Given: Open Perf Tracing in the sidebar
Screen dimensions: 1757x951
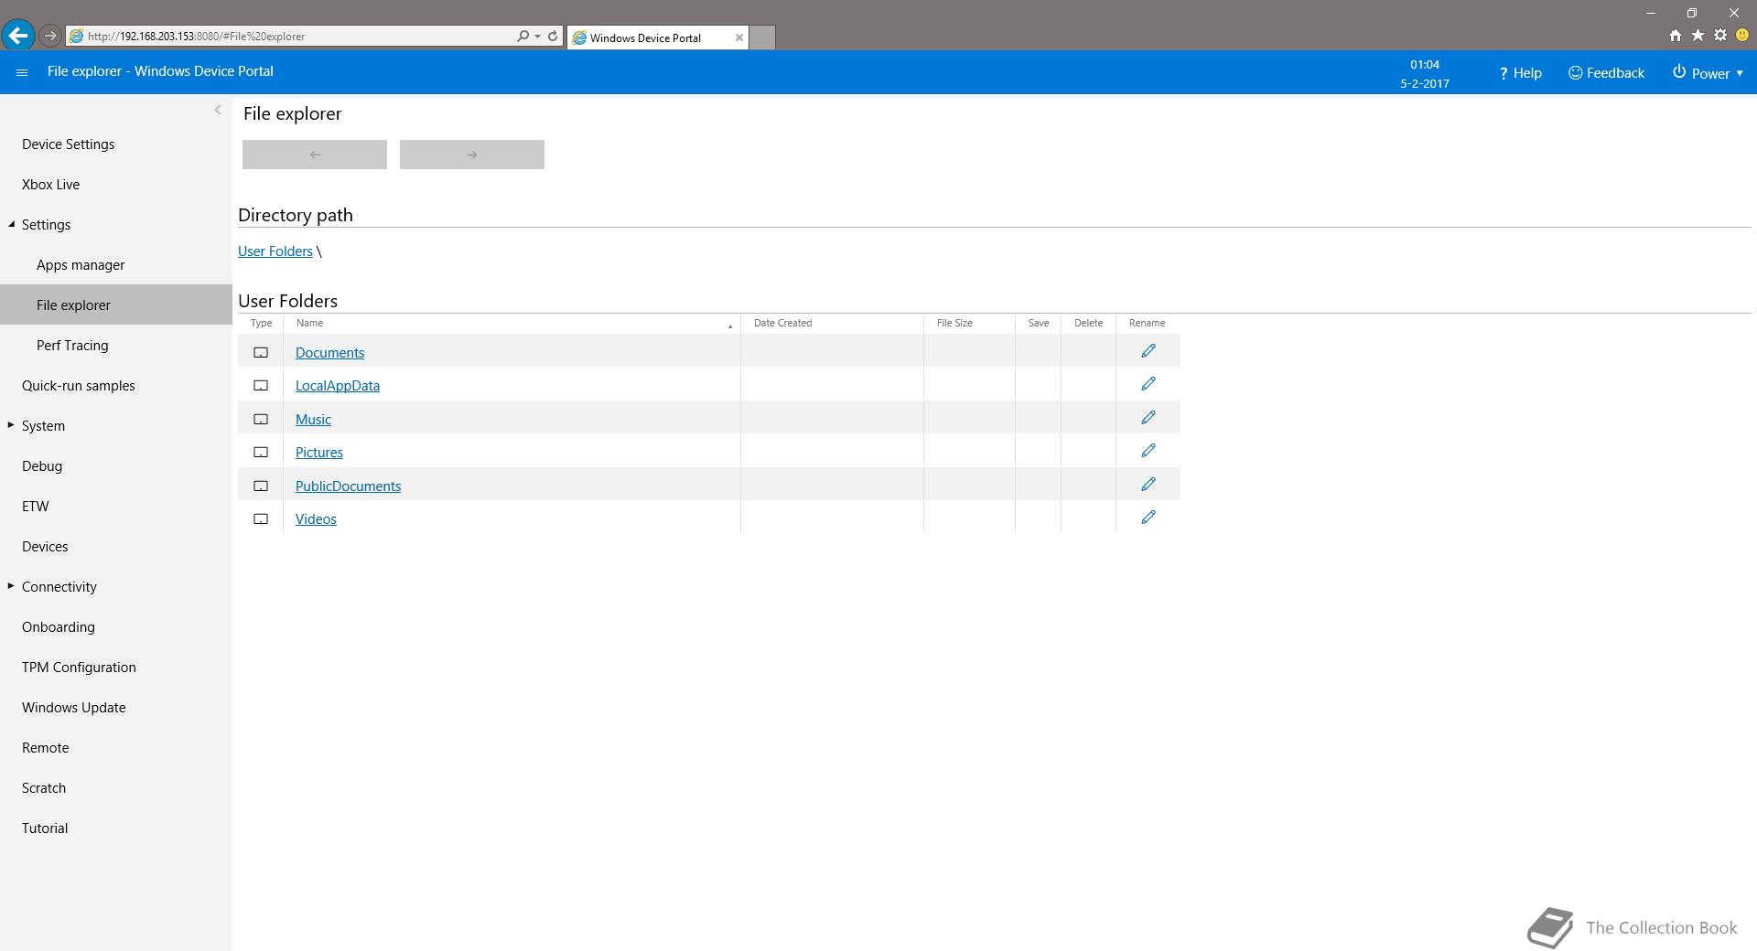Looking at the screenshot, I should pos(72,346).
